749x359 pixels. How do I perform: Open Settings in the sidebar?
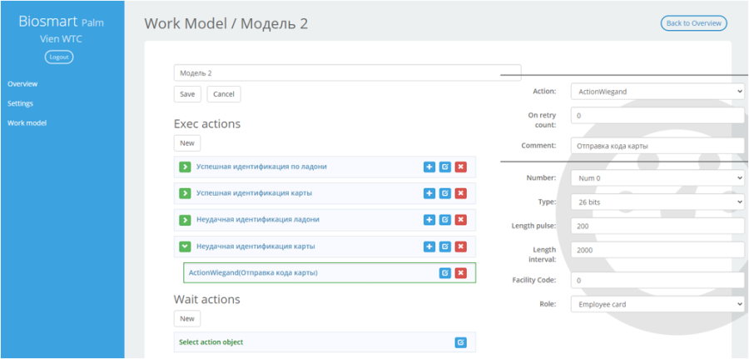point(20,103)
